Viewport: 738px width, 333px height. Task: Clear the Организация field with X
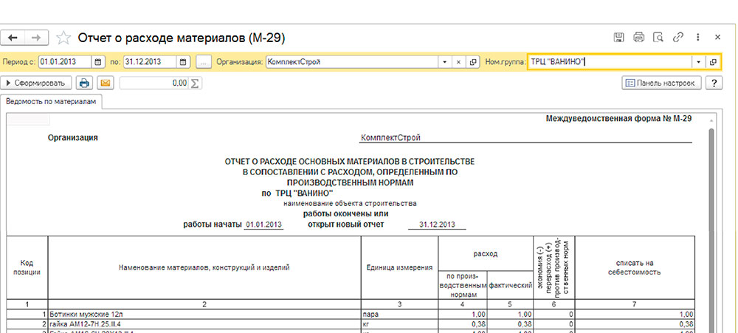coord(458,62)
